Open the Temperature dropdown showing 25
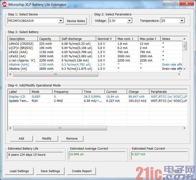 pos(172,21)
